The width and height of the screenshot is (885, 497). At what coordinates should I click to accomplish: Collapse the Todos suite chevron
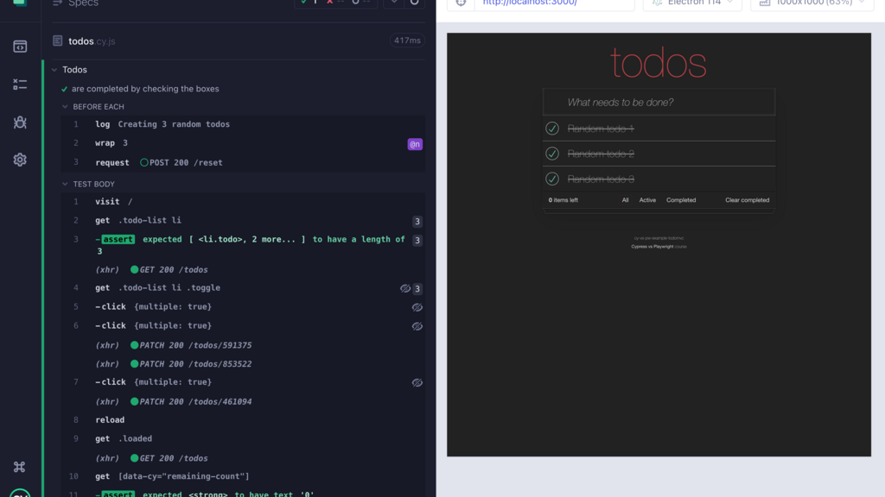[54, 70]
